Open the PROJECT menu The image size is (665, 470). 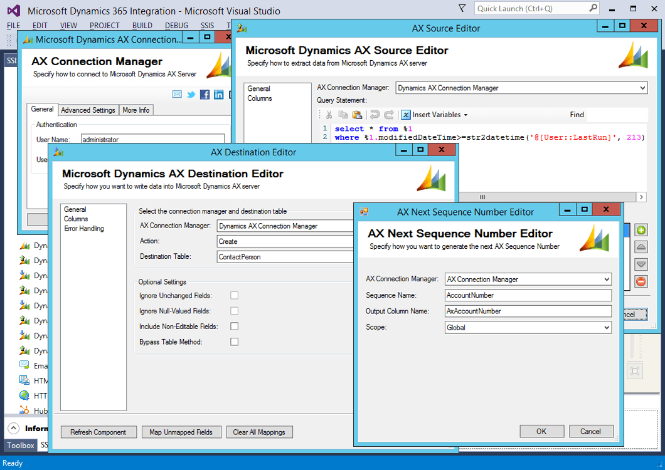click(x=104, y=26)
